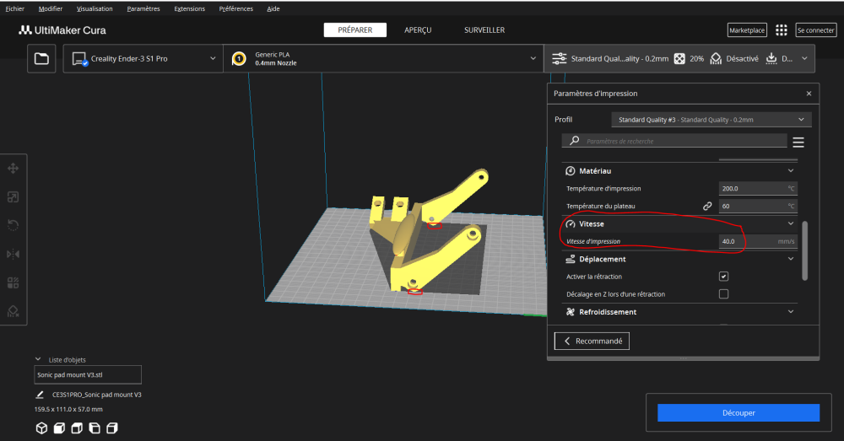Open settings visibility hamburger menu
Viewport: 844px width, 441px height.
(798, 142)
